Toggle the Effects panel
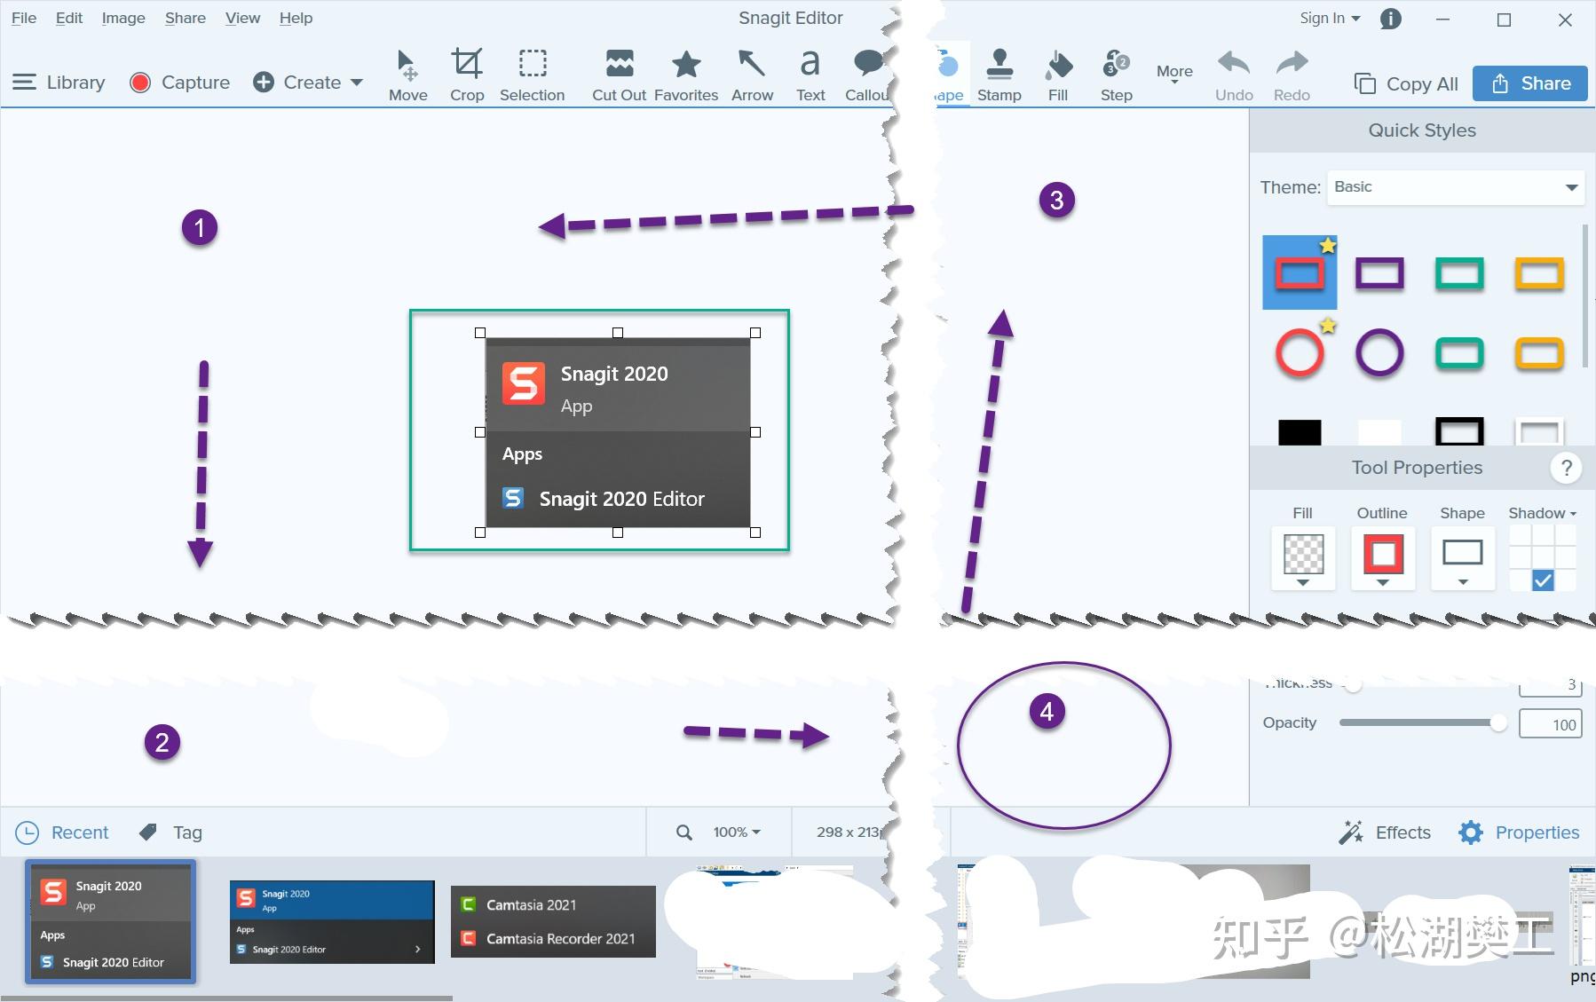The width and height of the screenshot is (1596, 1002). click(x=1385, y=832)
